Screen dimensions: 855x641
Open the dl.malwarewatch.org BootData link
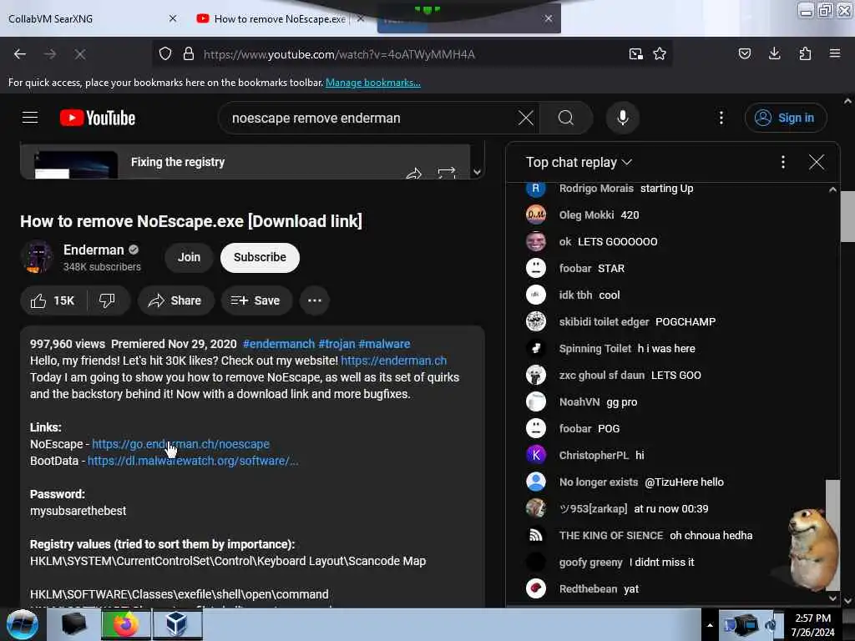(x=193, y=461)
